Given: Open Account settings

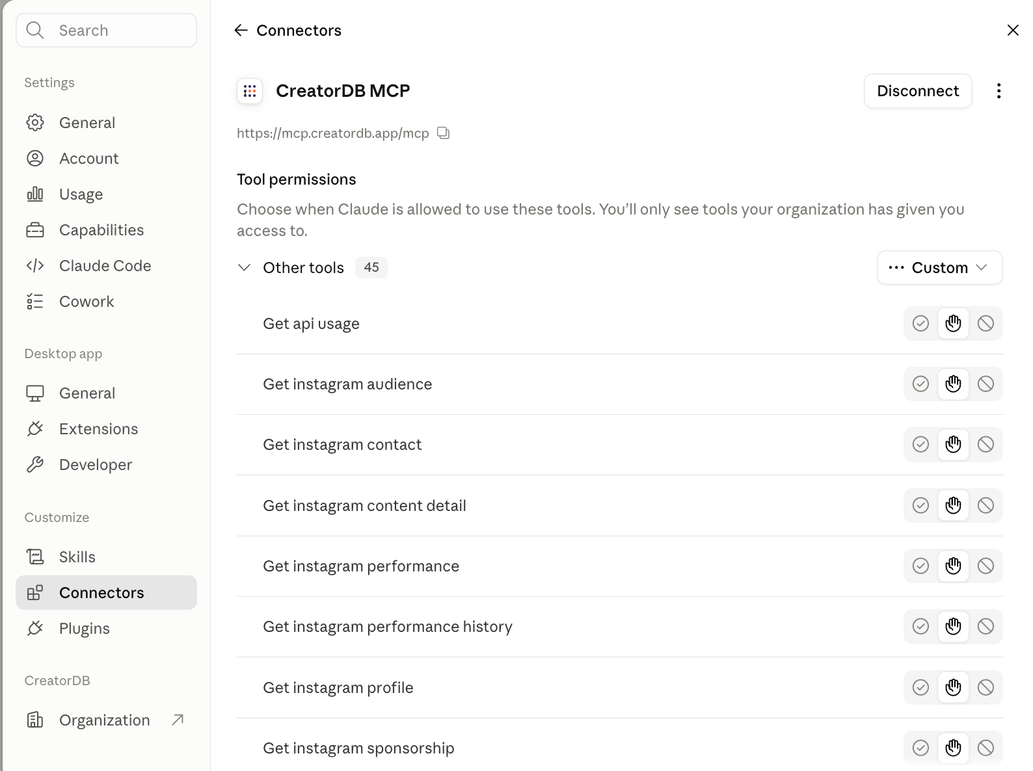Looking at the screenshot, I should pos(106,159).
